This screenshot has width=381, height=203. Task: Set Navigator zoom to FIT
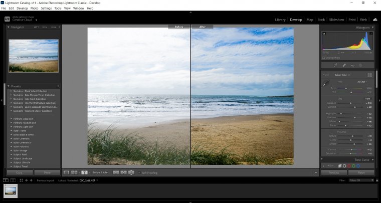36,27
